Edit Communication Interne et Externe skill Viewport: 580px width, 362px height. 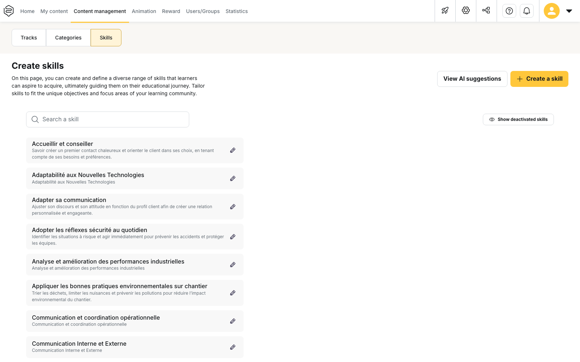233,347
